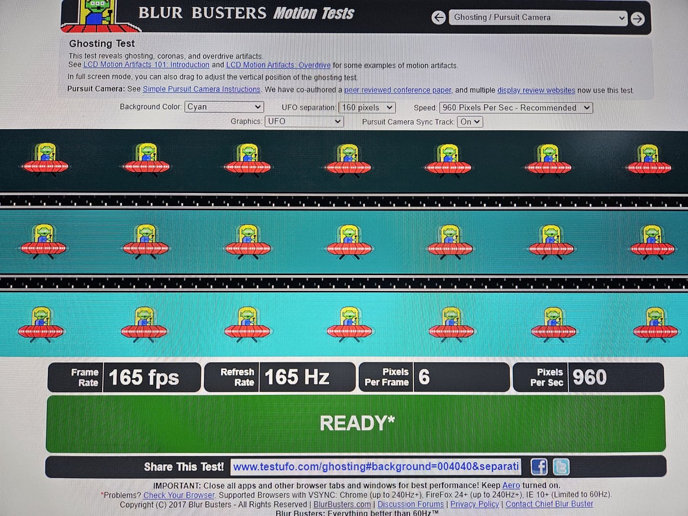Click Contact Chief Blur Buster link
688x516 pixels.
click(x=549, y=504)
